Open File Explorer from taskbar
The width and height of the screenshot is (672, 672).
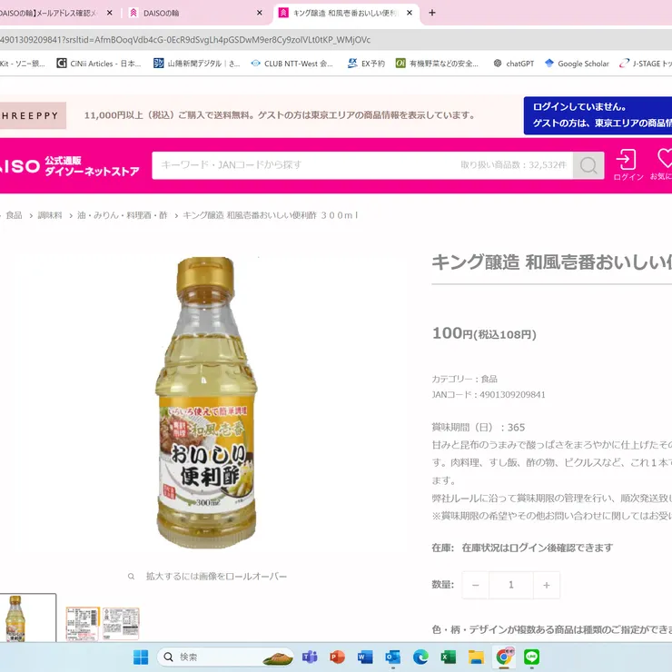pyautogui.click(x=476, y=657)
